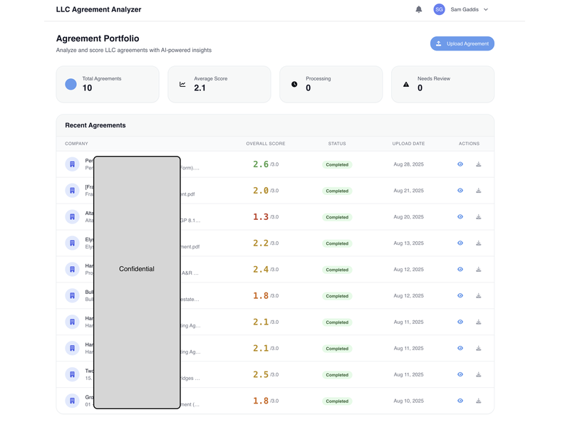The image size is (570, 427).
Task: Show details using eye icon on the bottom 1.8 row
Action: [x=460, y=401]
